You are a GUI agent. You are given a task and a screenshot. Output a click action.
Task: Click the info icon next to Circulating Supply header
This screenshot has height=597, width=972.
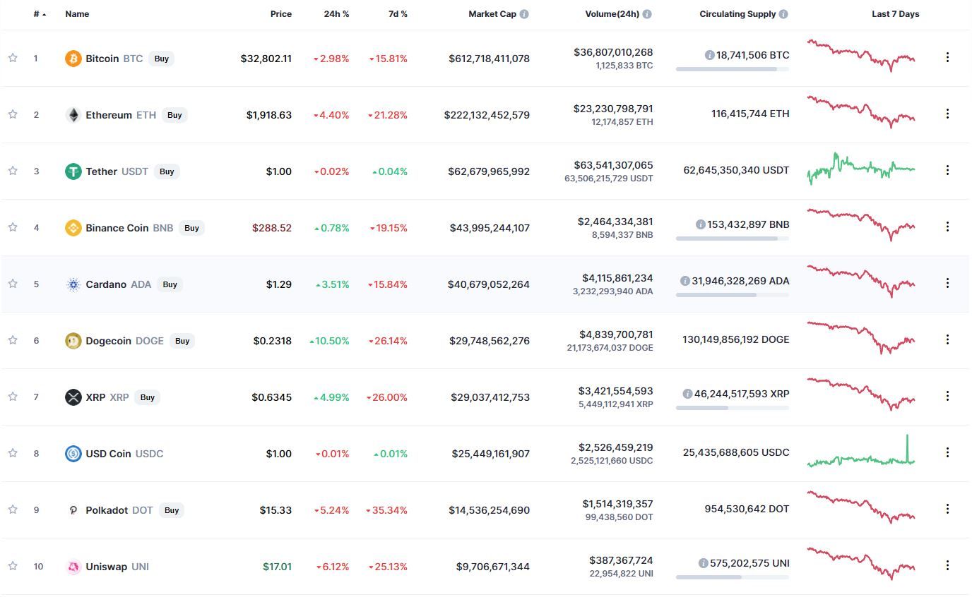(783, 14)
